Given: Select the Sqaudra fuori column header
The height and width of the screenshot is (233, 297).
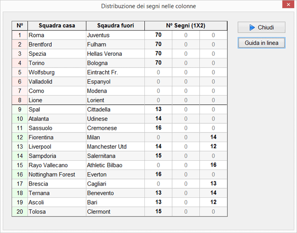Looking at the screenshot, I should click(x=115, y=26).
